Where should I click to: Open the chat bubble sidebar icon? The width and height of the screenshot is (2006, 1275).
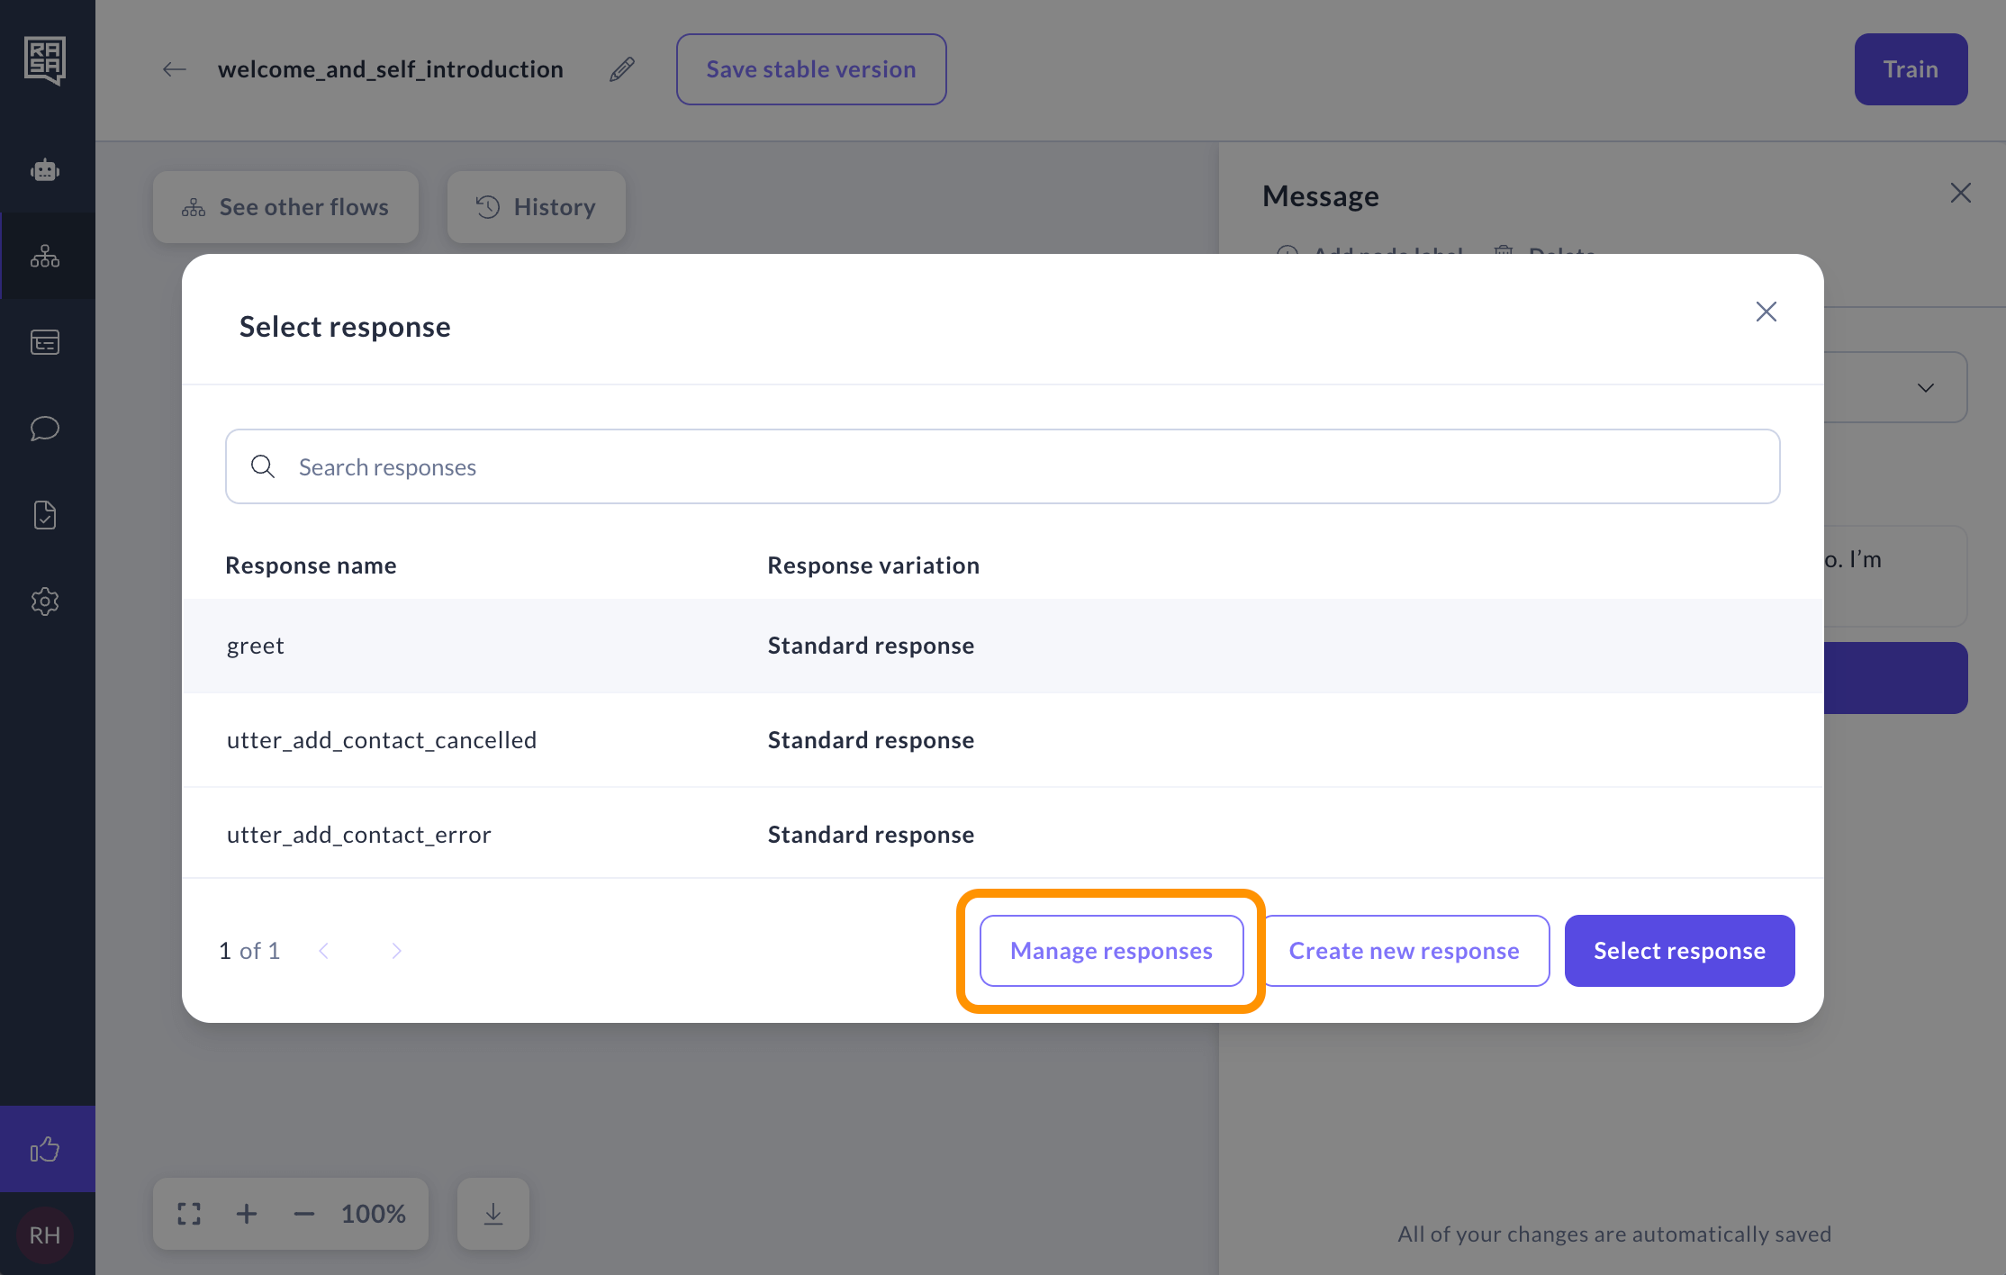click(45, 429)
